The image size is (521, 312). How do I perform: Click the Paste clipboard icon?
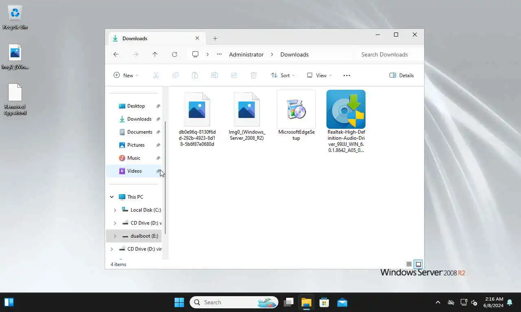tap(195, 75)
